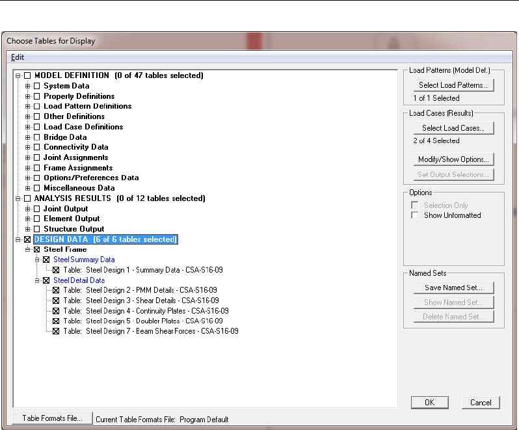Collapse the MODEL DEFINITION tree node
The height and width of the screenshot is (430, 519).
point(18,75)
